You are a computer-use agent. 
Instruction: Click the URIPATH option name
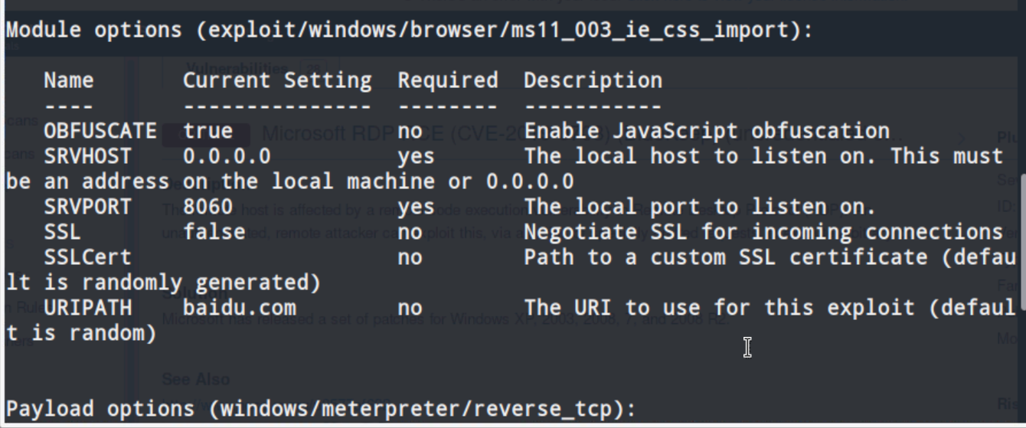click(87, 308)
